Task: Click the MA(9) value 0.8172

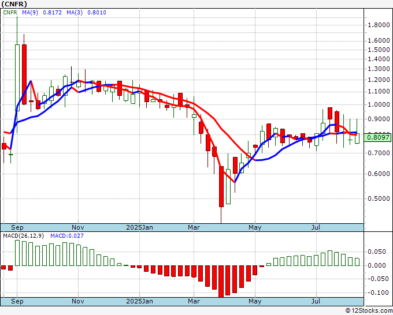Action: pyautogui.click(x=52, y=13)
